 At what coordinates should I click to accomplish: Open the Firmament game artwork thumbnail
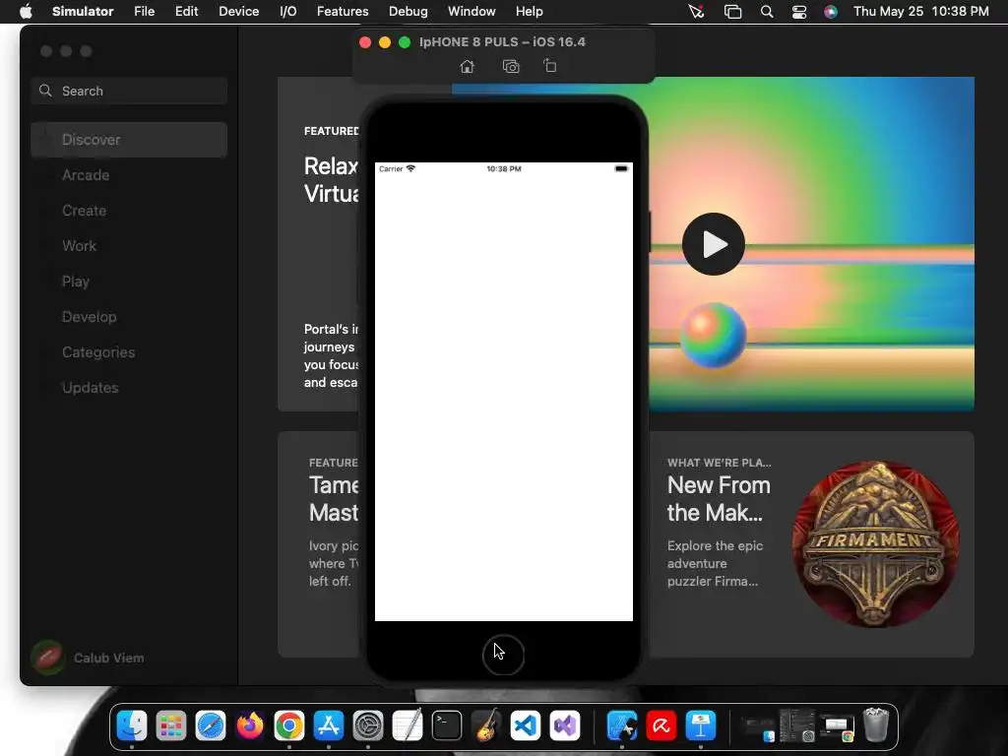click(x=875, y=543)
